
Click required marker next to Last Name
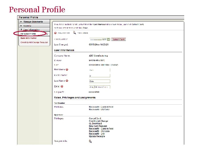(67, 81)
